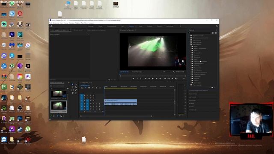Click the Effects panel search field
Image resolution: width=274 pixels, height=154 pixels.
(200, 33)
